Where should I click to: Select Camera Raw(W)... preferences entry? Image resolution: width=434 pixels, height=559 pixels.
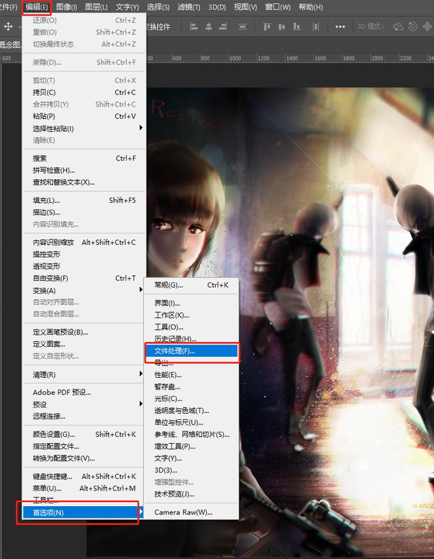click(x=191, y=512)
